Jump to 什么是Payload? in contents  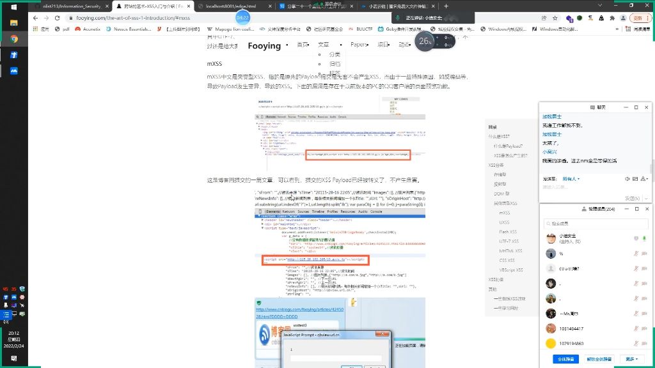[508, 146]
